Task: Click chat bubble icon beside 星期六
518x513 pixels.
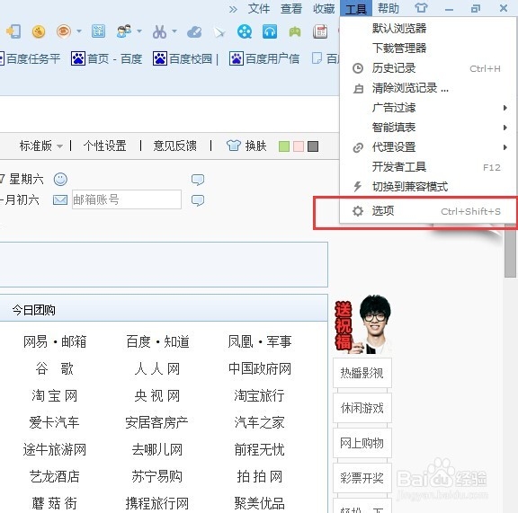Action: pyautogui.click(x=198, y=180)
